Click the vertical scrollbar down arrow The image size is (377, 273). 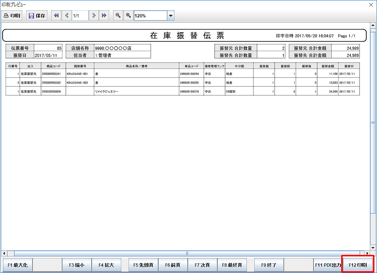(373, 247)
